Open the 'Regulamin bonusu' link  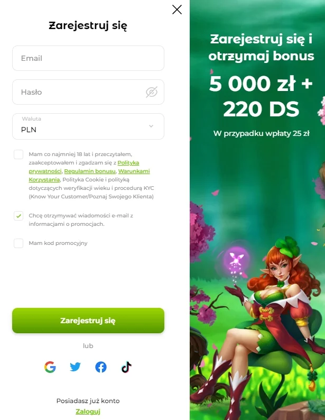click(90, 171)
